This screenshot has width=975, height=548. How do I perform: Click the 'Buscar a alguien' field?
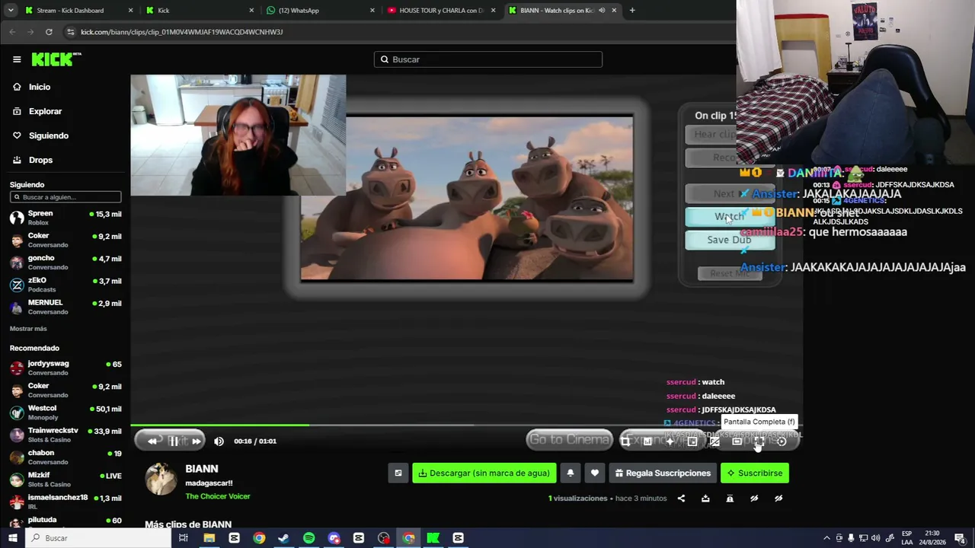point(66,197)
